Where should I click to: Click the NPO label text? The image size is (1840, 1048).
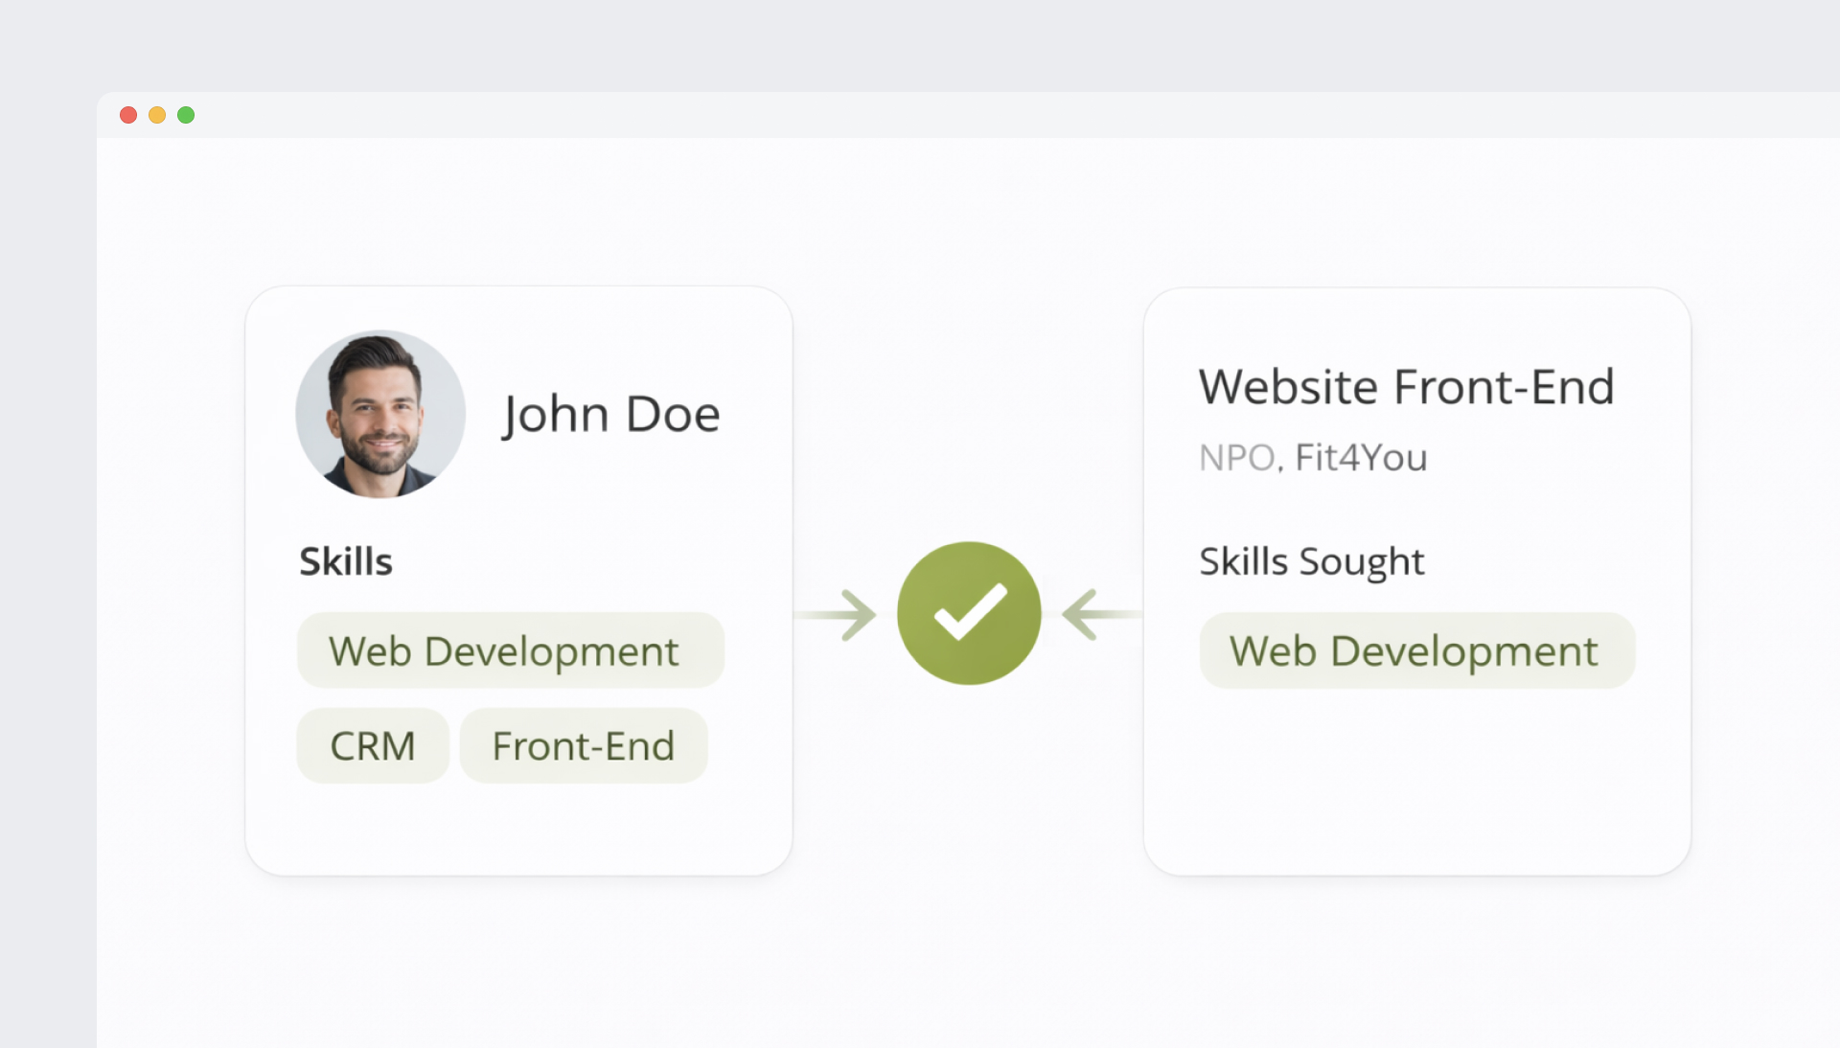pos(1236,458)
